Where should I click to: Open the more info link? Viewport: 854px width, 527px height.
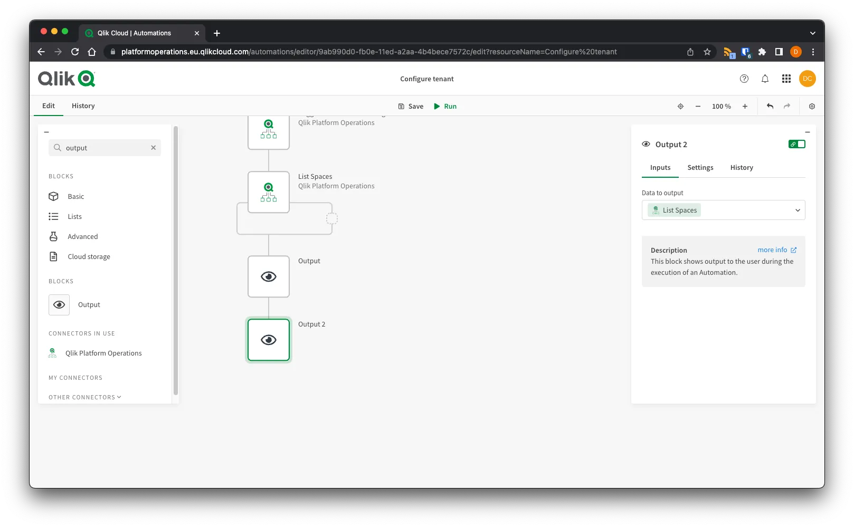coord(776,250)
